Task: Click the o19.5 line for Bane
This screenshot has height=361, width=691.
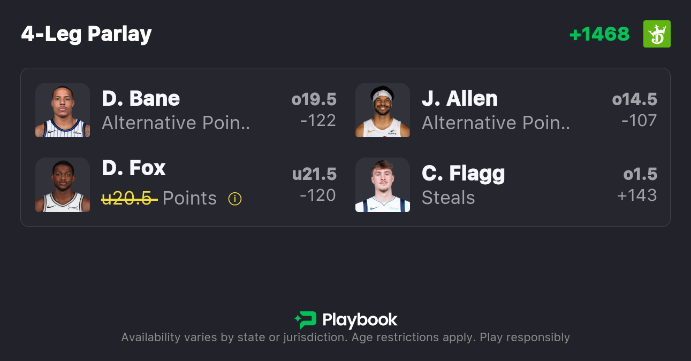Action: click(x=314, y=99)
